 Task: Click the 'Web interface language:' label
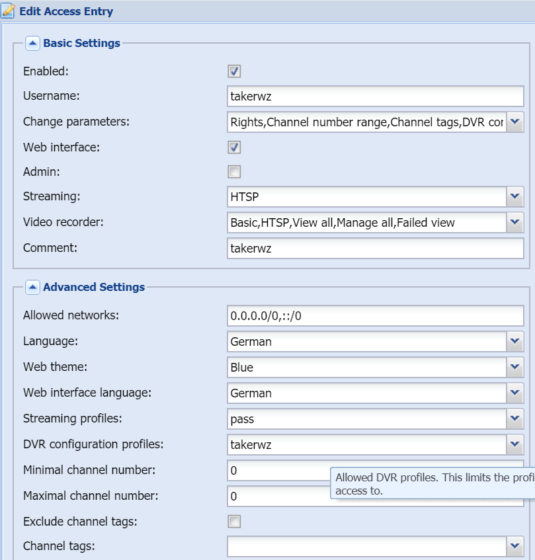pos(87,393)
